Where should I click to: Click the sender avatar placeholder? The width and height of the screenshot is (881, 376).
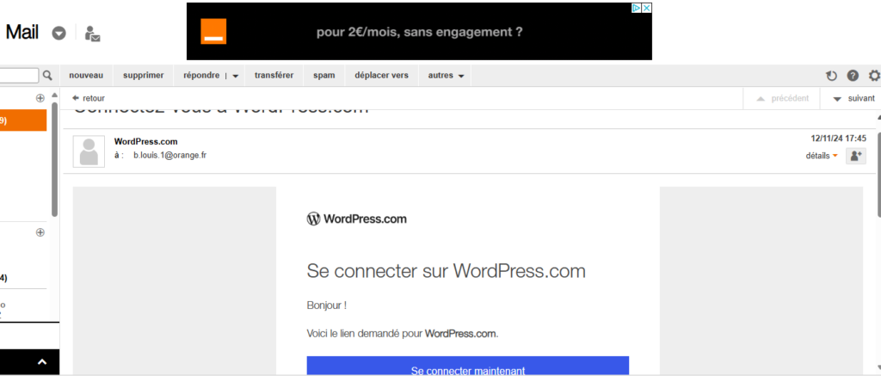click(x=89, y=151)
